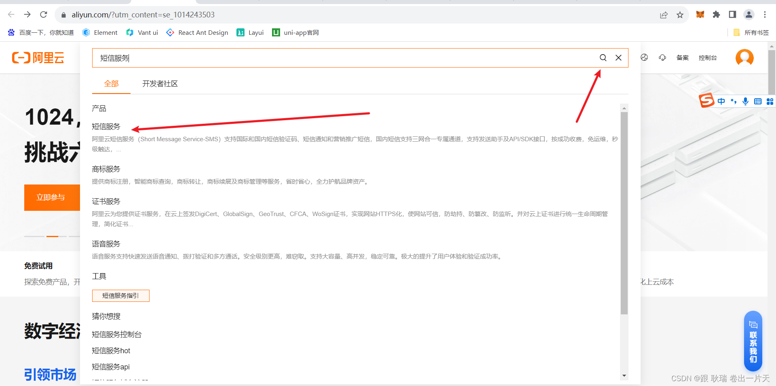Go back with browser back arrow
This screenshot has width=776, height=386.
coord(11,15)
